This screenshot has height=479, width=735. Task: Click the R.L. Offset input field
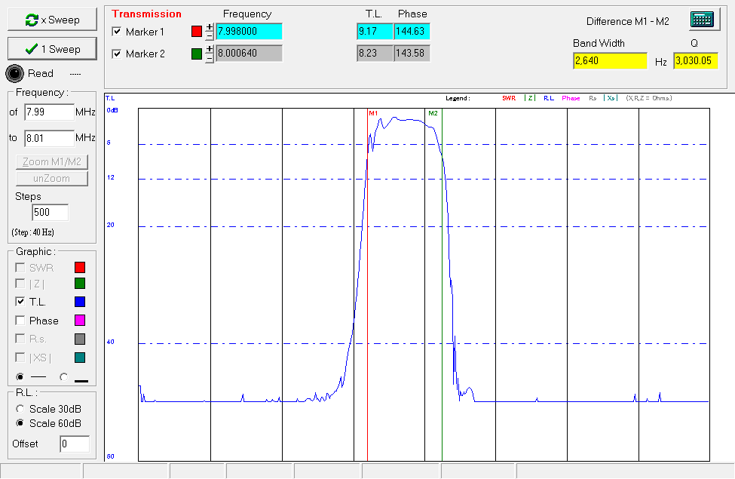coord(74,444)
